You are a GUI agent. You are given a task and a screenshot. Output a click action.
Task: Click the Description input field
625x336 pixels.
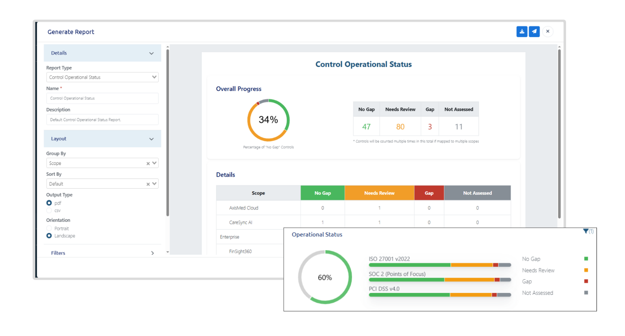[102, 119]
